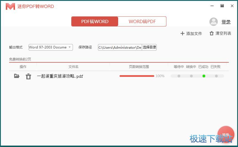Click the 等待中 column label
This screenshot has width=238, height=147.
coord(179,67)
